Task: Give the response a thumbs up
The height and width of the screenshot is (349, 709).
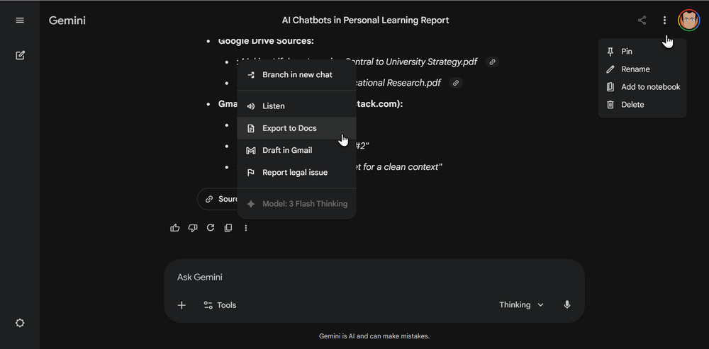Action: [x=175, y=228]
